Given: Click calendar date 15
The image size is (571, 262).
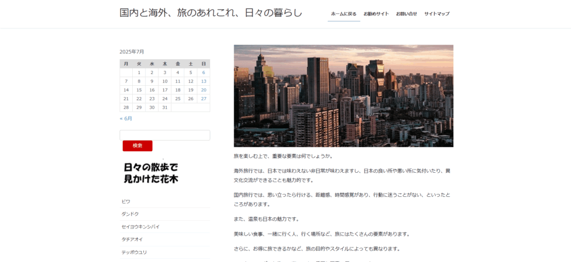Looking at the screenshot, I should coord(139,90).
